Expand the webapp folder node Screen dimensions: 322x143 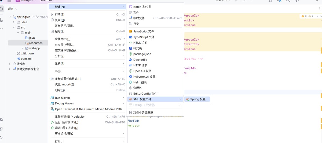click(22, 48)
